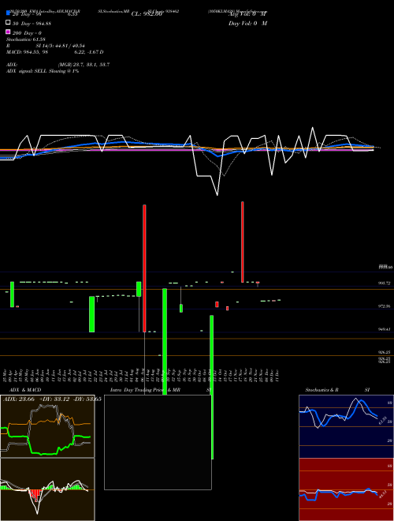Click the tall red candle near 06 Aug
Image resolution: width=394 pixels, height=521 pixels.
144,268
